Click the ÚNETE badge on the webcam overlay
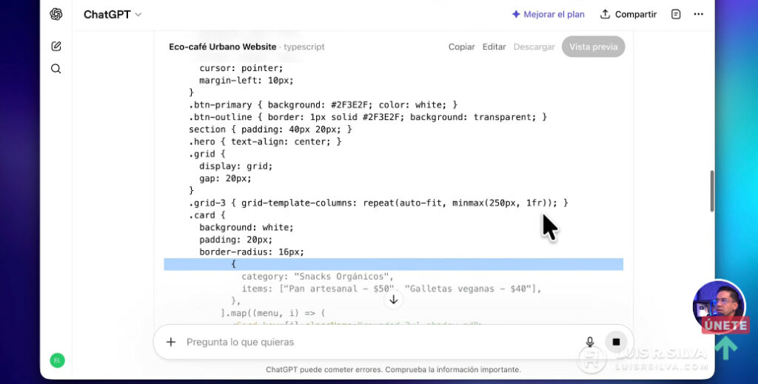The image size is (758, 384). pos(725,325)
